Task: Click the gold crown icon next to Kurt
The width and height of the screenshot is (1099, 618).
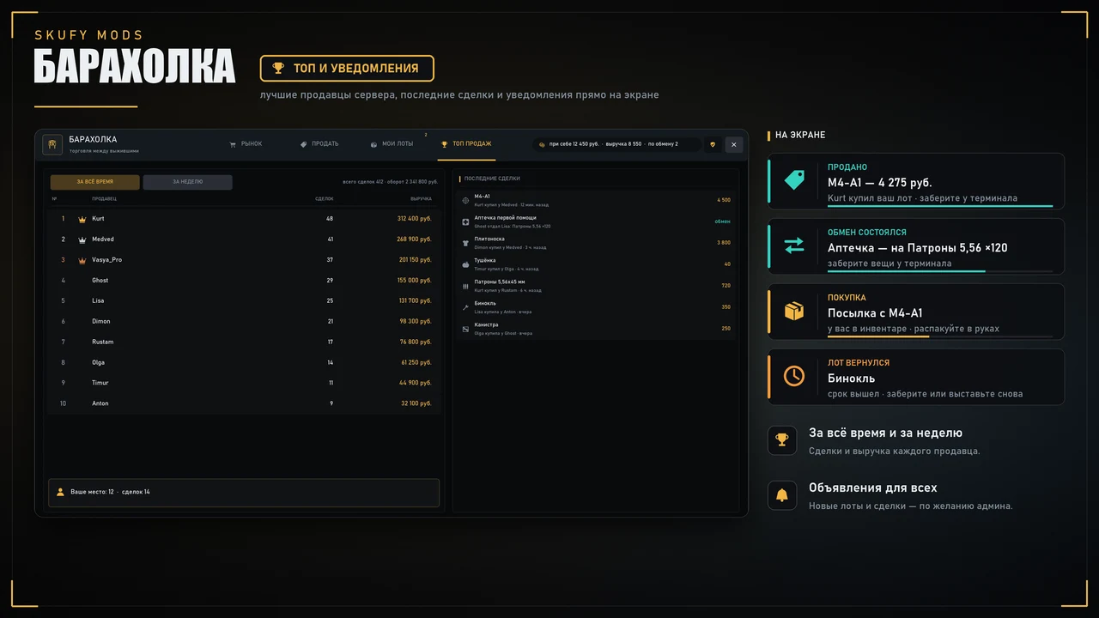Action: point(82,219)
